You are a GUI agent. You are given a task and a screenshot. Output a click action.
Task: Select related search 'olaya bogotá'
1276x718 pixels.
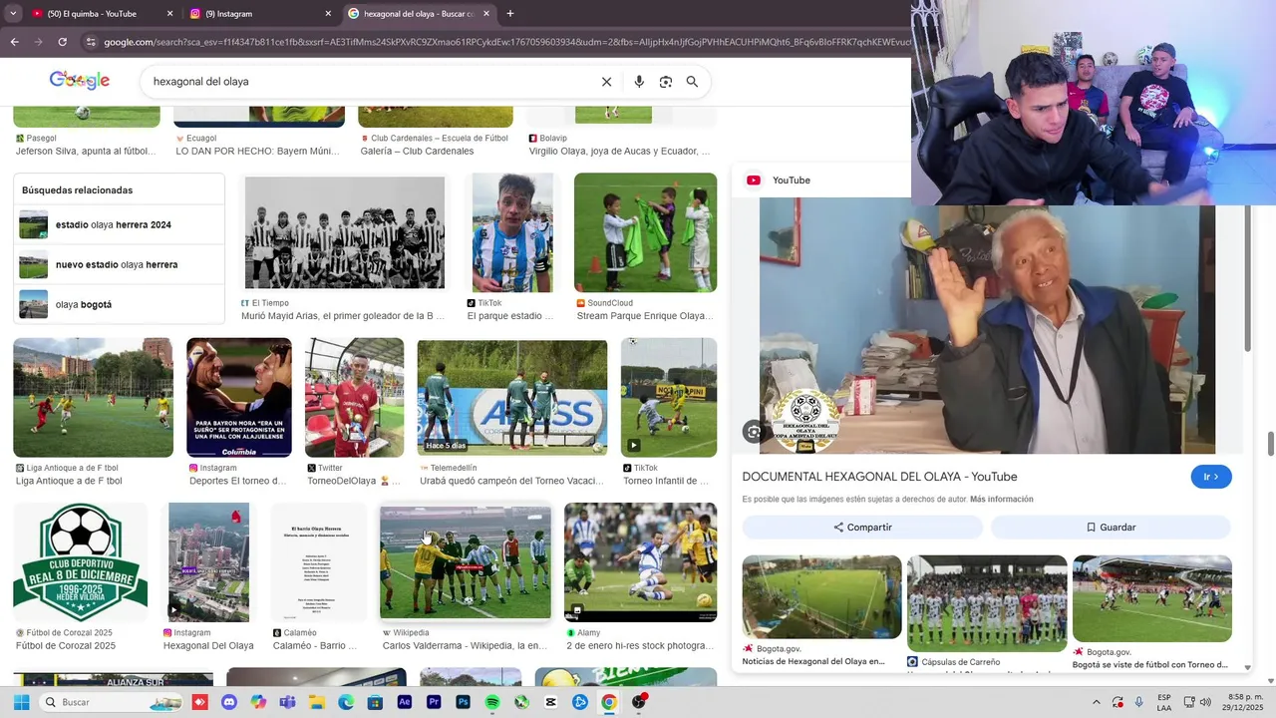(119, 304)
